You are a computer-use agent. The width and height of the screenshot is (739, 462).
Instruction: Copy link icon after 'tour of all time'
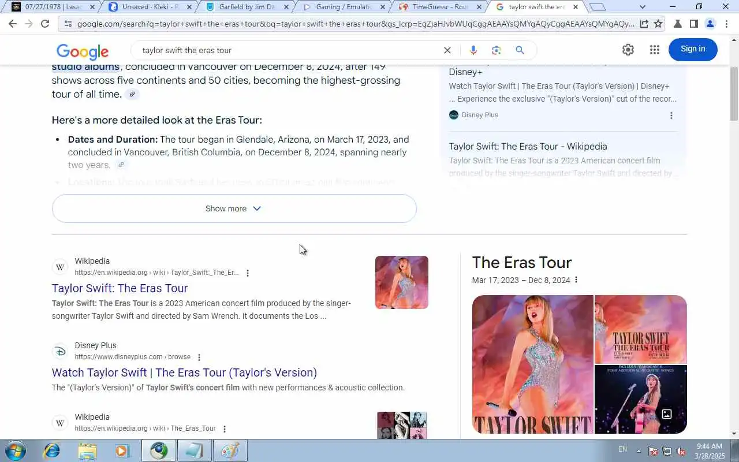click(132, 94)
